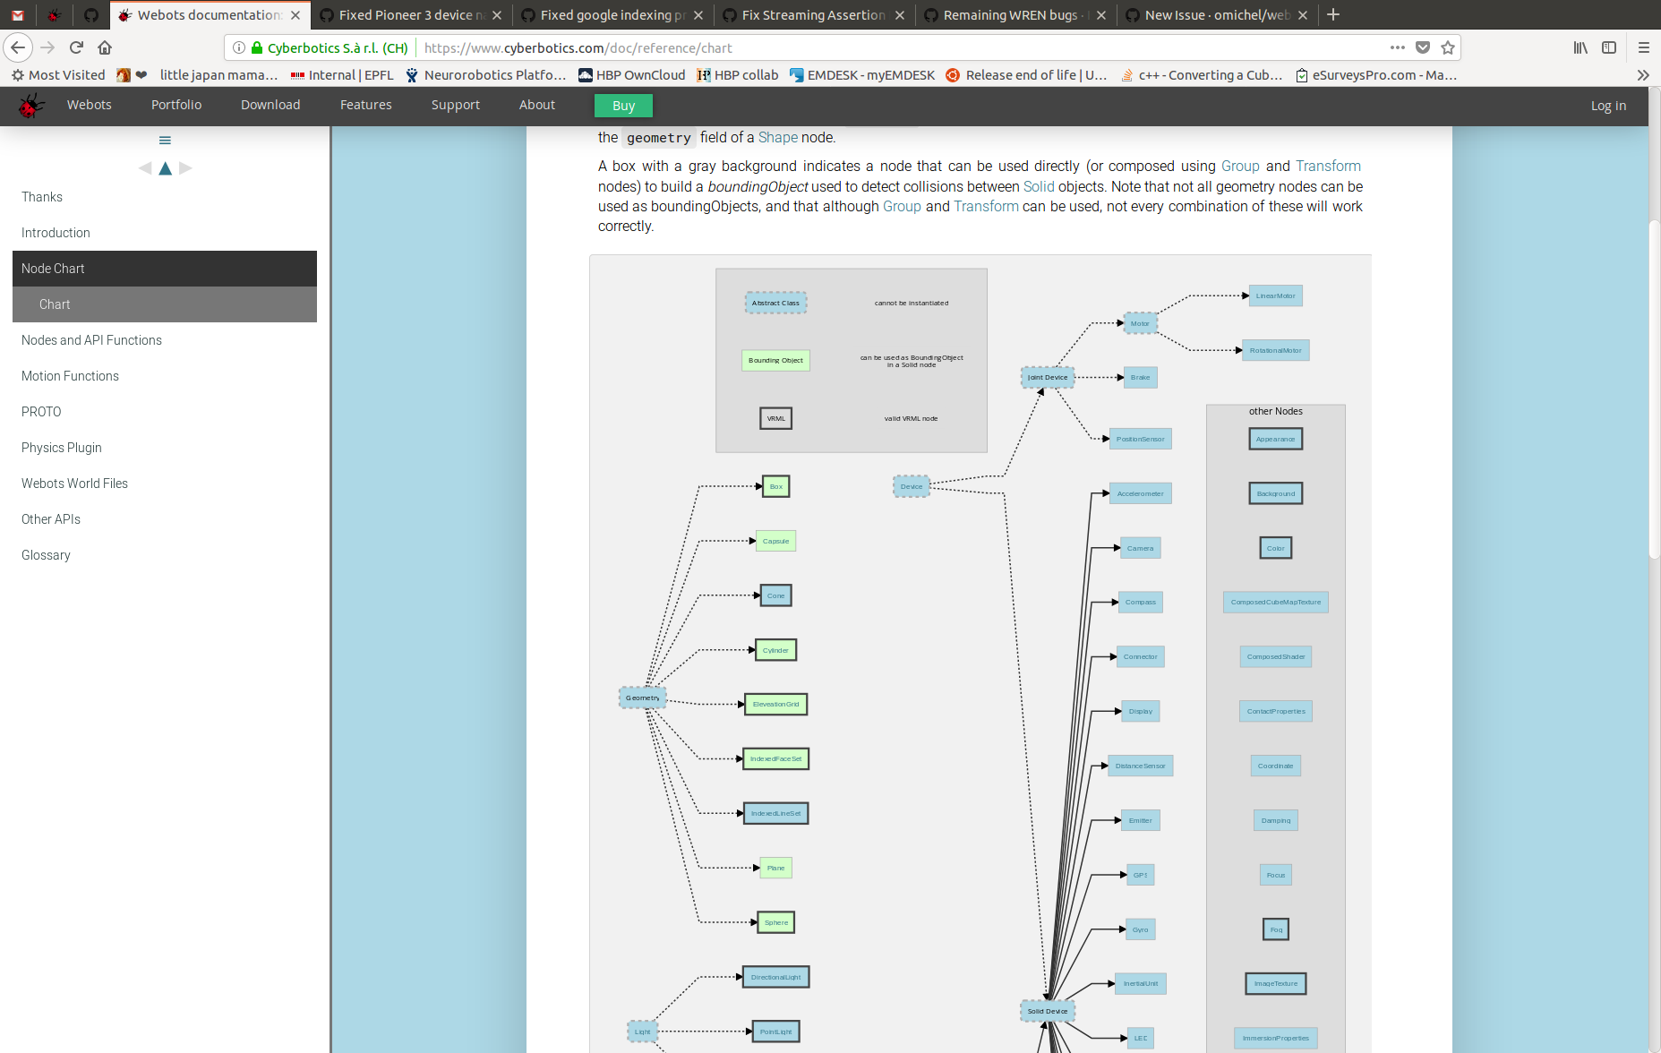
Task: Open the documentation sidebar hamburger menu
Action: click(x=165, y=140)
